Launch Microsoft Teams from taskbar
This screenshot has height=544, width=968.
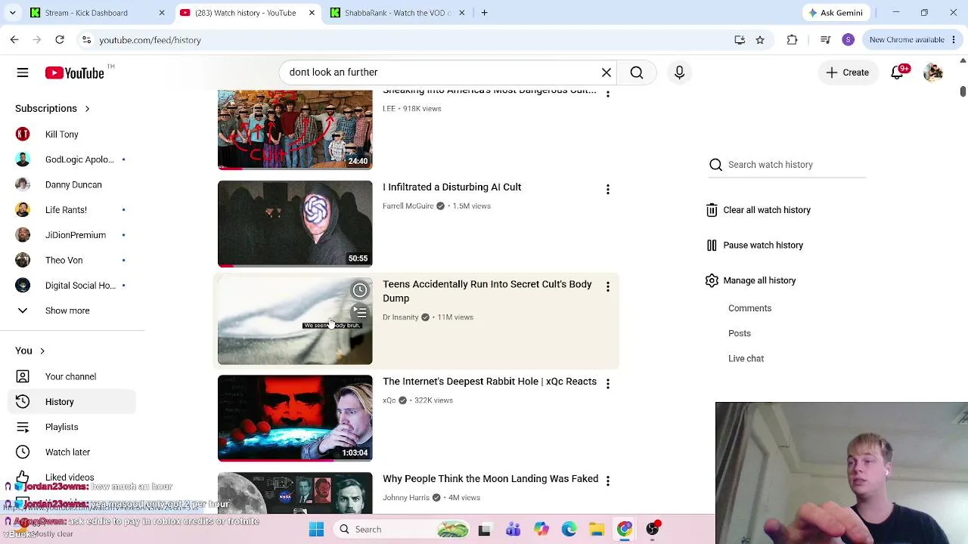[x=513, y=530]
